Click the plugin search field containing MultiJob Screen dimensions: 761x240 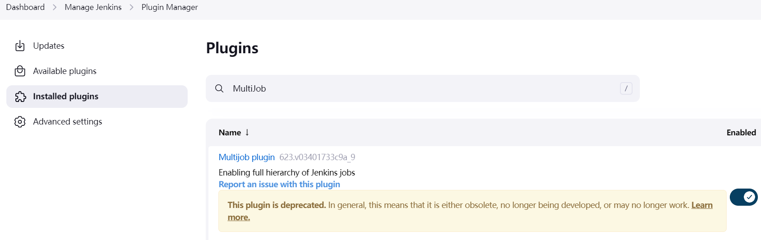pyautogui.click(x=422, y=88)
